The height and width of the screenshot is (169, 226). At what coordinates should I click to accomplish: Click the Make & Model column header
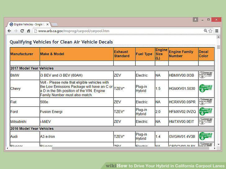coord(77,54)
